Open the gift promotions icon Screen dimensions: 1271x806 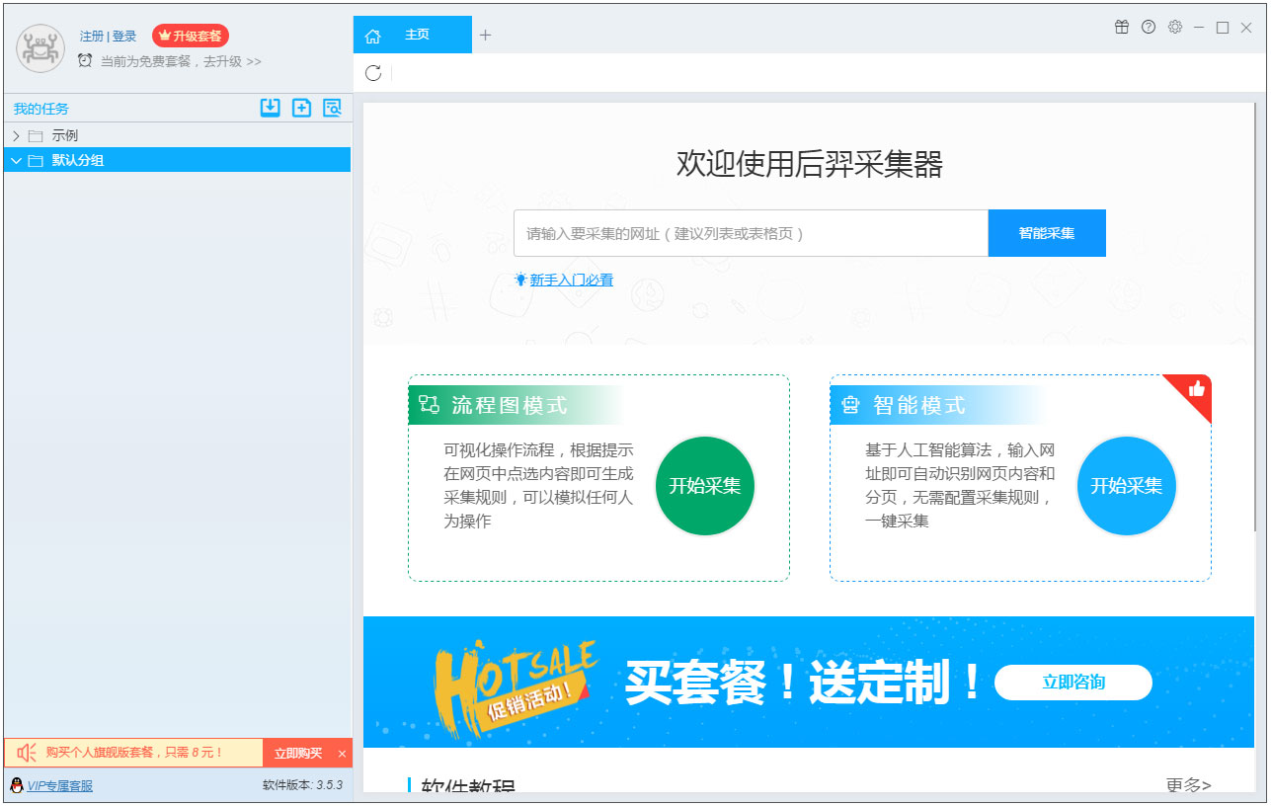[1122, 28]
